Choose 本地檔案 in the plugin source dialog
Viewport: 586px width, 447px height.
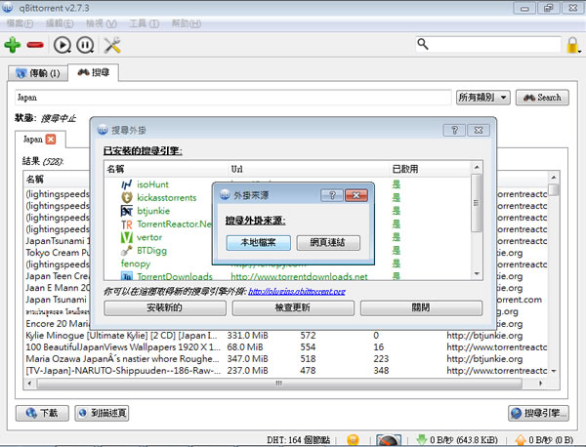coord(258,243)
